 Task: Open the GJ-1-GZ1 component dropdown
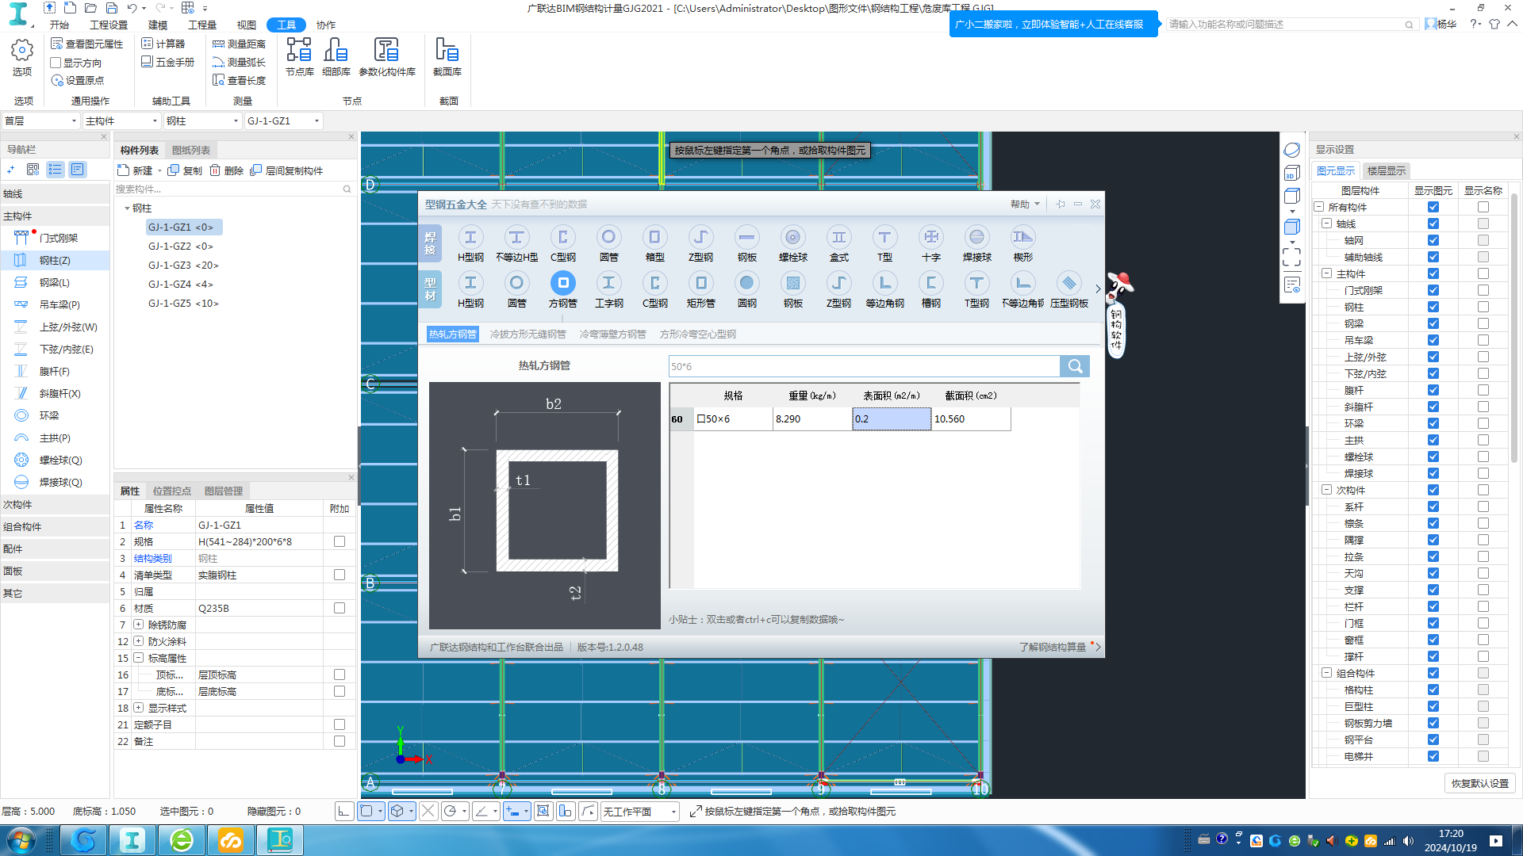point(283,120)
